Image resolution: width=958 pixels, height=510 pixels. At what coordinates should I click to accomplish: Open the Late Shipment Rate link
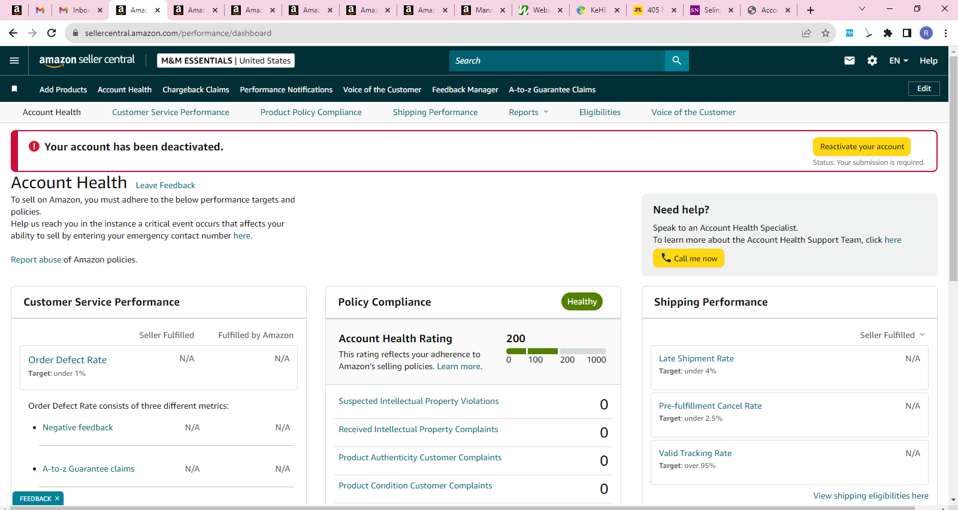point(696,358)
